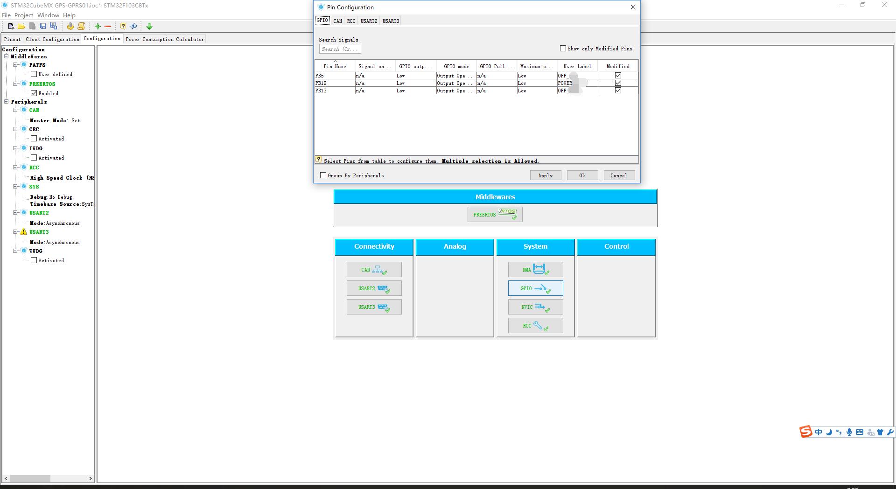Open the Sogou input method S logo
The height and width of the screenshot is (489, 896).
coord(806,432)
